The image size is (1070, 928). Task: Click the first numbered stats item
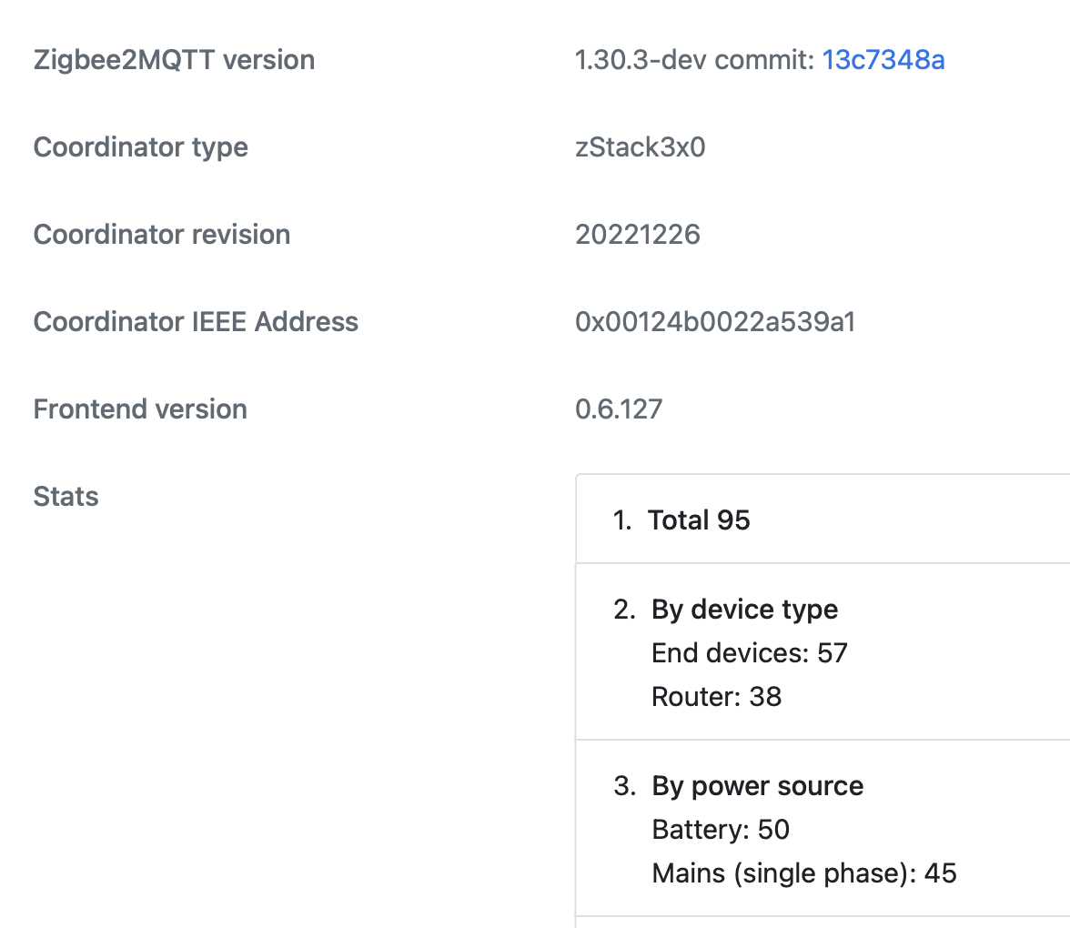(x=699, y=519)
